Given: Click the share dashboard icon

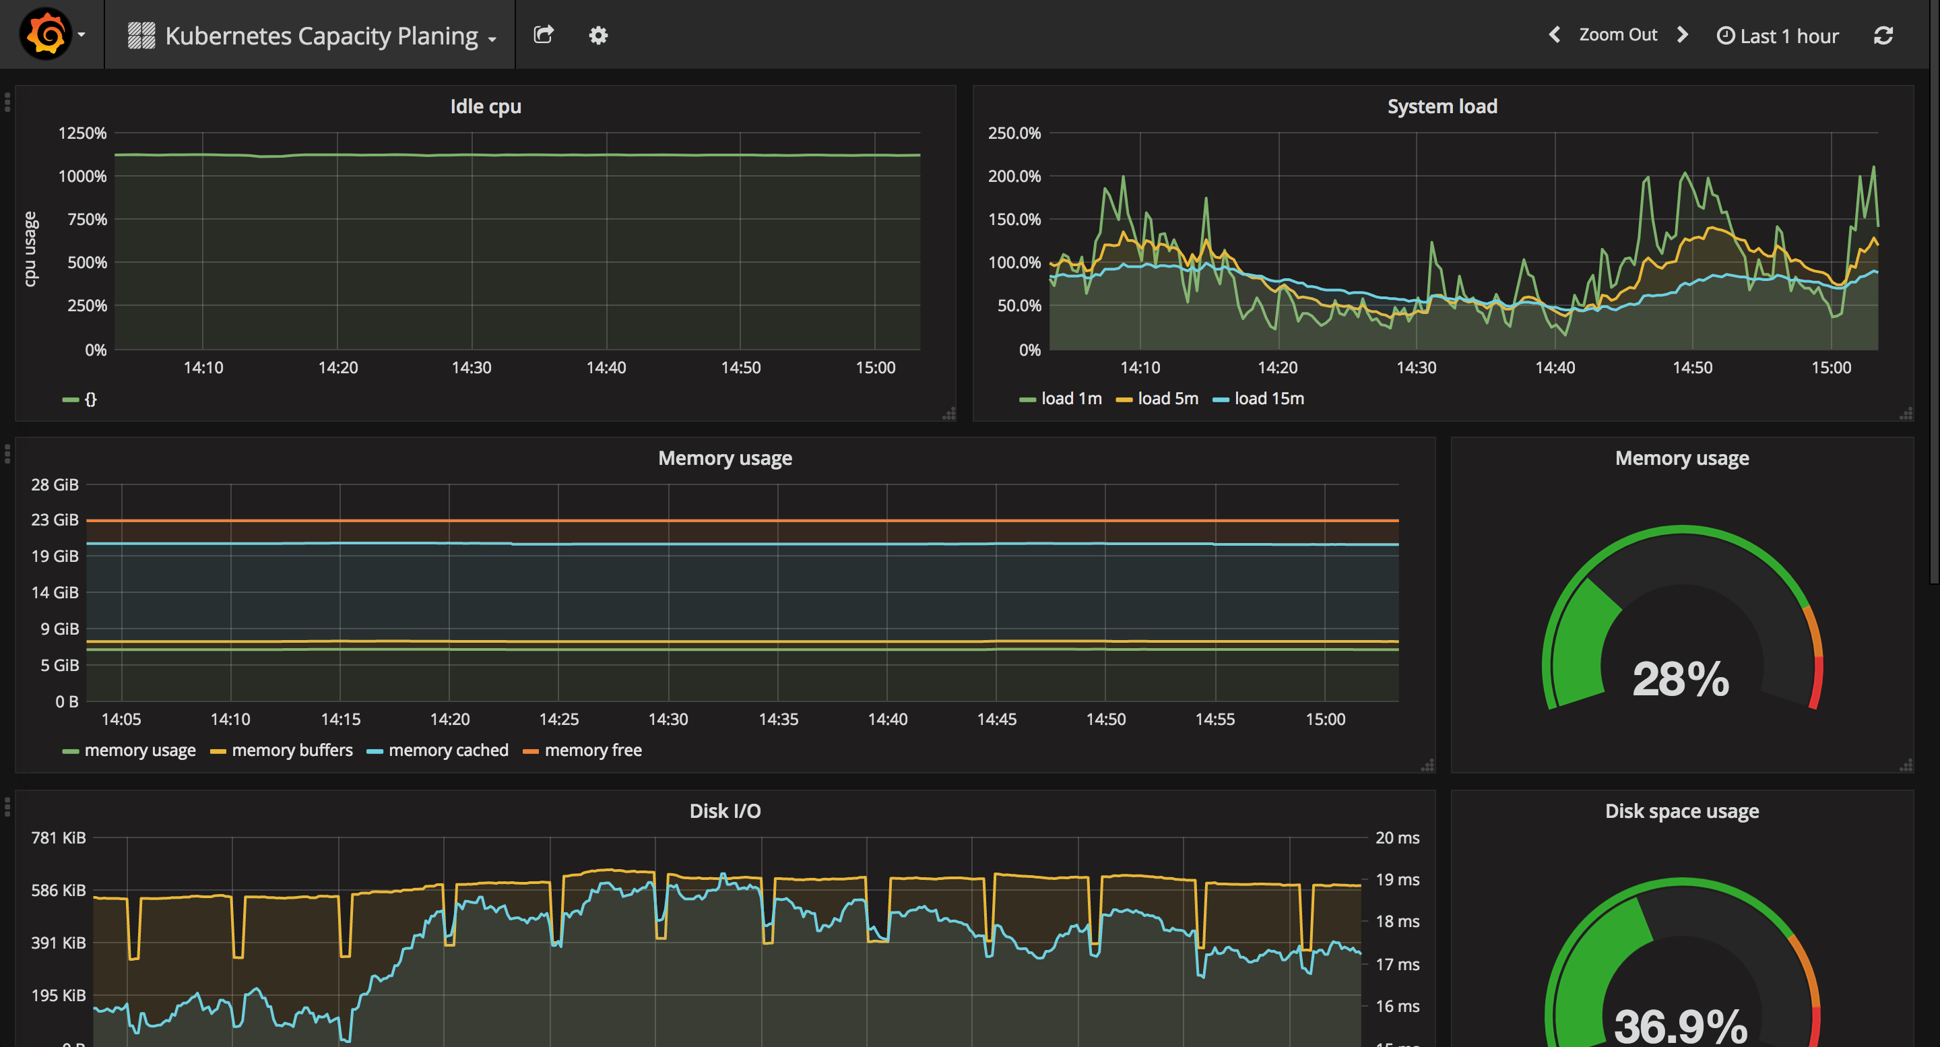Looking at the screenshot, I should (x=544, y=34).
